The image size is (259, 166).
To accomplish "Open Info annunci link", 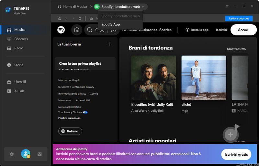I will pos(65,100).
